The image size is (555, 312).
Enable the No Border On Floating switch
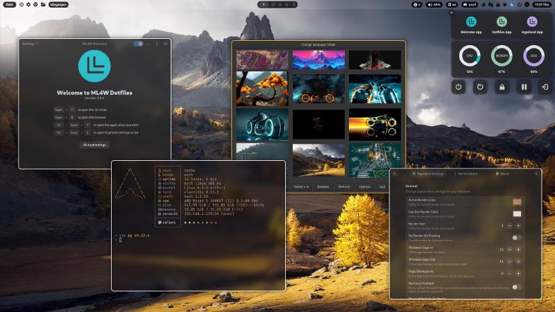pyautogui.click(x=516, y=237)
